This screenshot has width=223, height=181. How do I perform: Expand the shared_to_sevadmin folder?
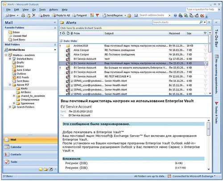click(14, 96)
